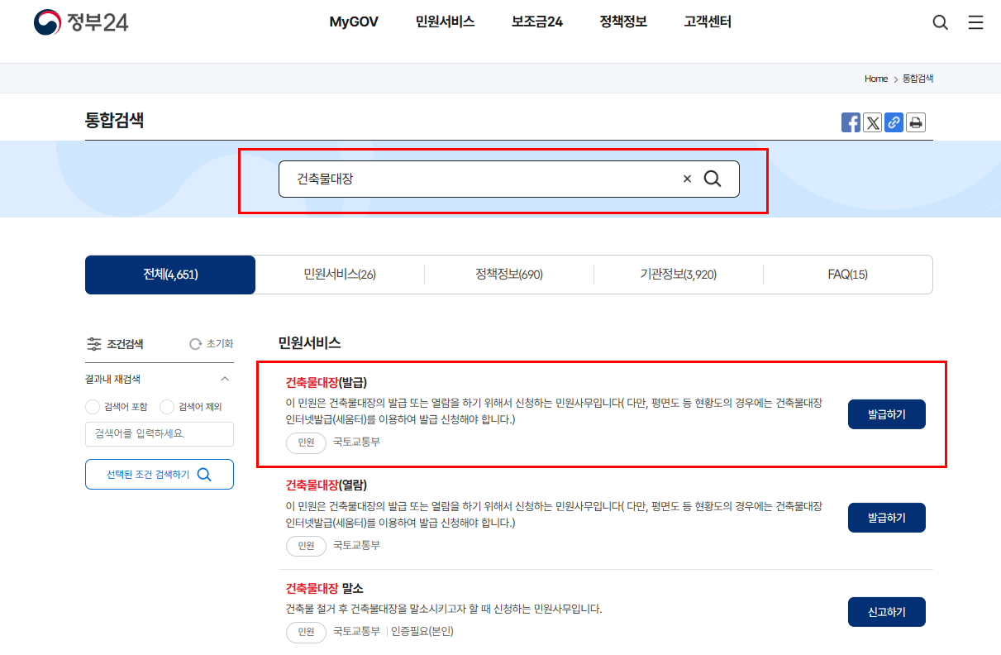Switch to the FAQ(15) tab

click(848, 274)
